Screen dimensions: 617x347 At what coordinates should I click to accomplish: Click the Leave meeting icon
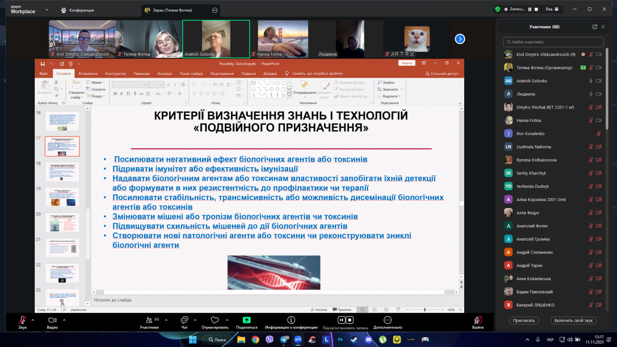(x=478, y=320)
